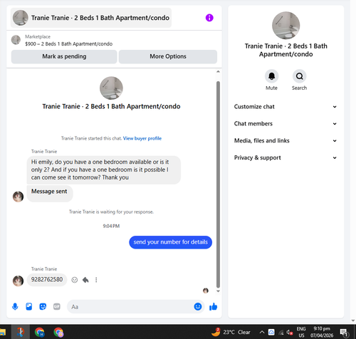356x339 pixels.
Task: Click the $900 – 2 Beds listing text
Action: tap(69, 44)
